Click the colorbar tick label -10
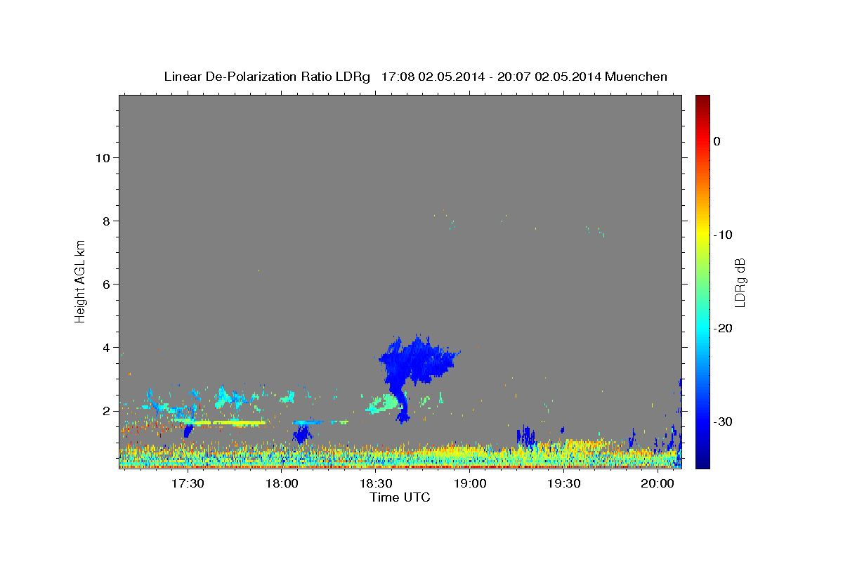843x562 pixels. point(723,235)
